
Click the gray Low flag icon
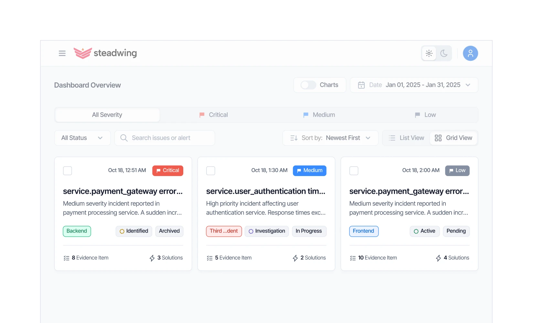(x=417, y=115)
